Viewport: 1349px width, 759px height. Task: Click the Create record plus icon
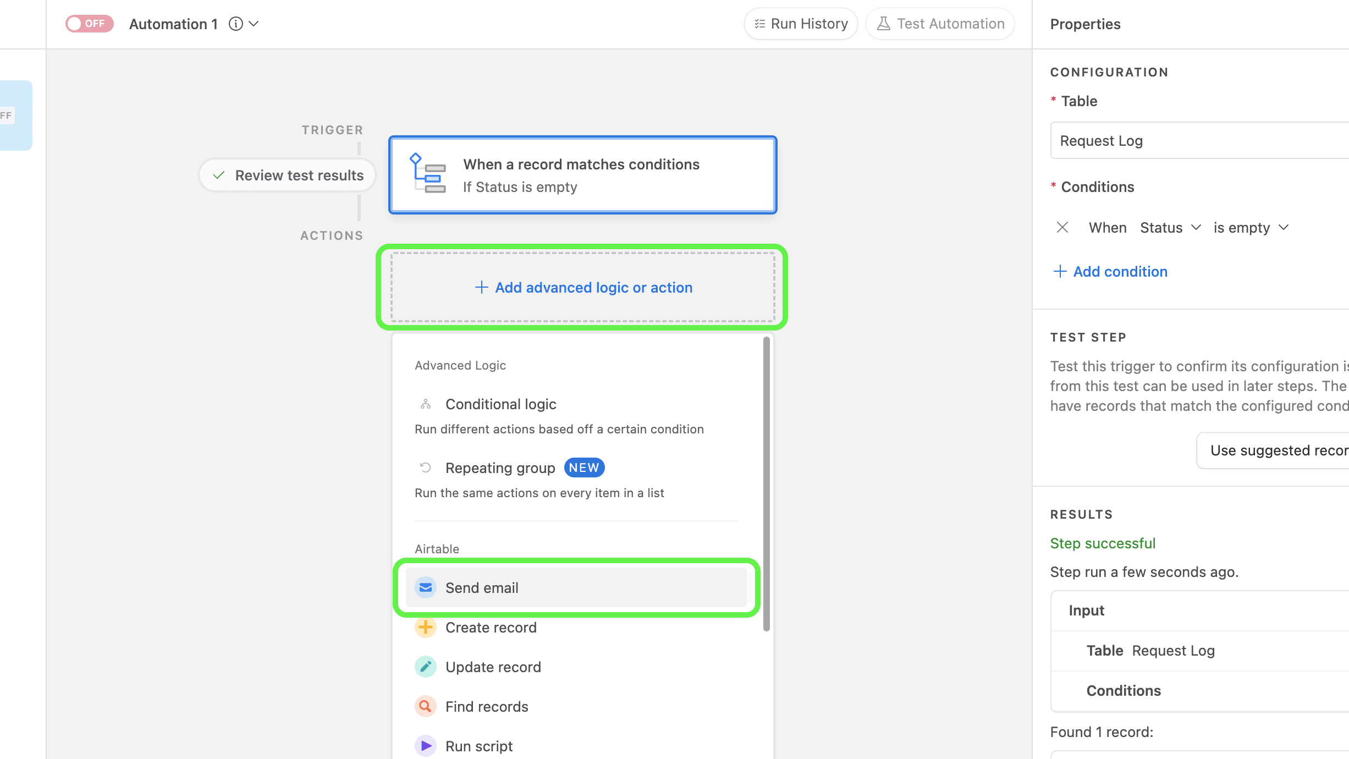(x=425, y=628)
